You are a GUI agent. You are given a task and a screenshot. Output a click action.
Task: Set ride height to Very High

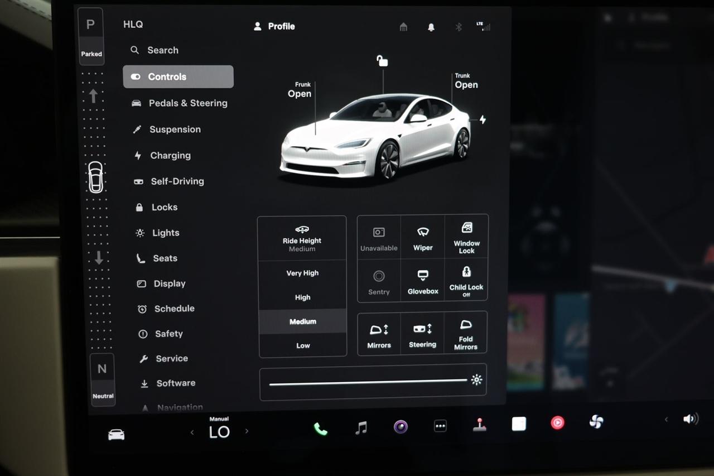302,273
